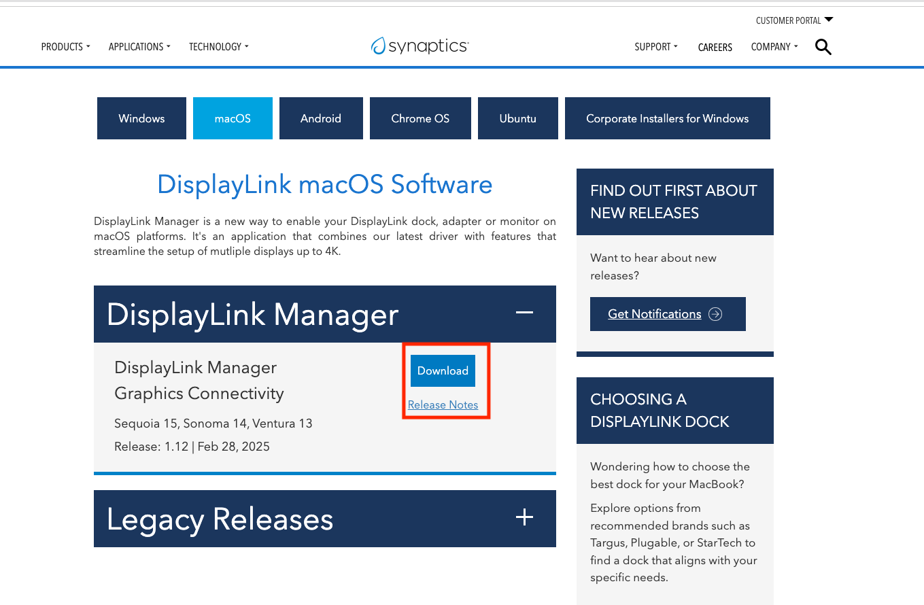Click the Find Out First About New Releases heading

pos(674,202)
